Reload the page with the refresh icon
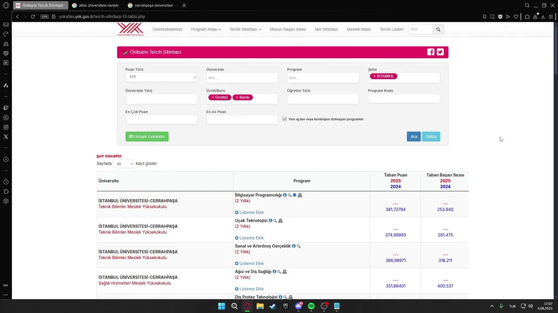Viewport: 558px width, 313px height. pyautogui.click(x=33, y=17)
